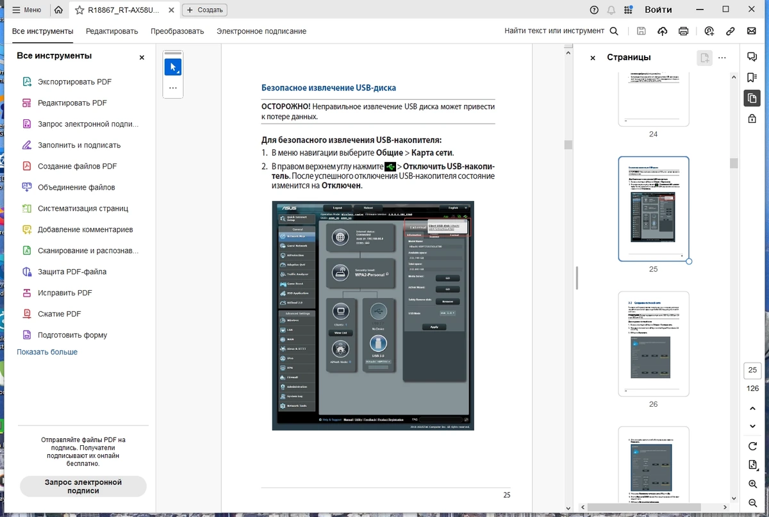Click the big Запрос электронной подписи button
The width and height of the screenshot is (769, 517).
(x=83, y=486)
